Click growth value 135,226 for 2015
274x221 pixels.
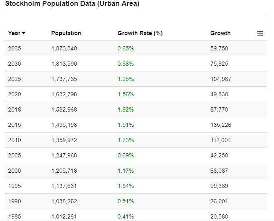tap(221, 125)
